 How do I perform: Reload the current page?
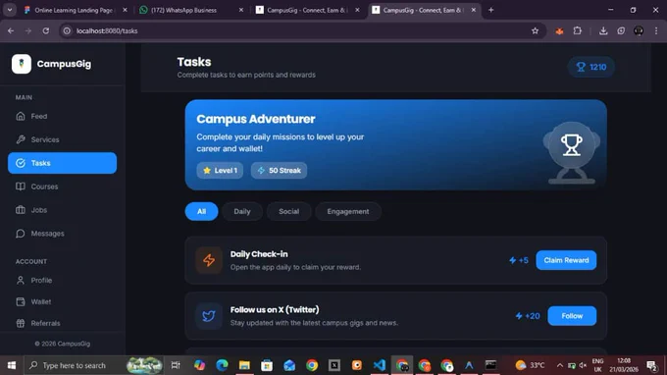point(46,30)
